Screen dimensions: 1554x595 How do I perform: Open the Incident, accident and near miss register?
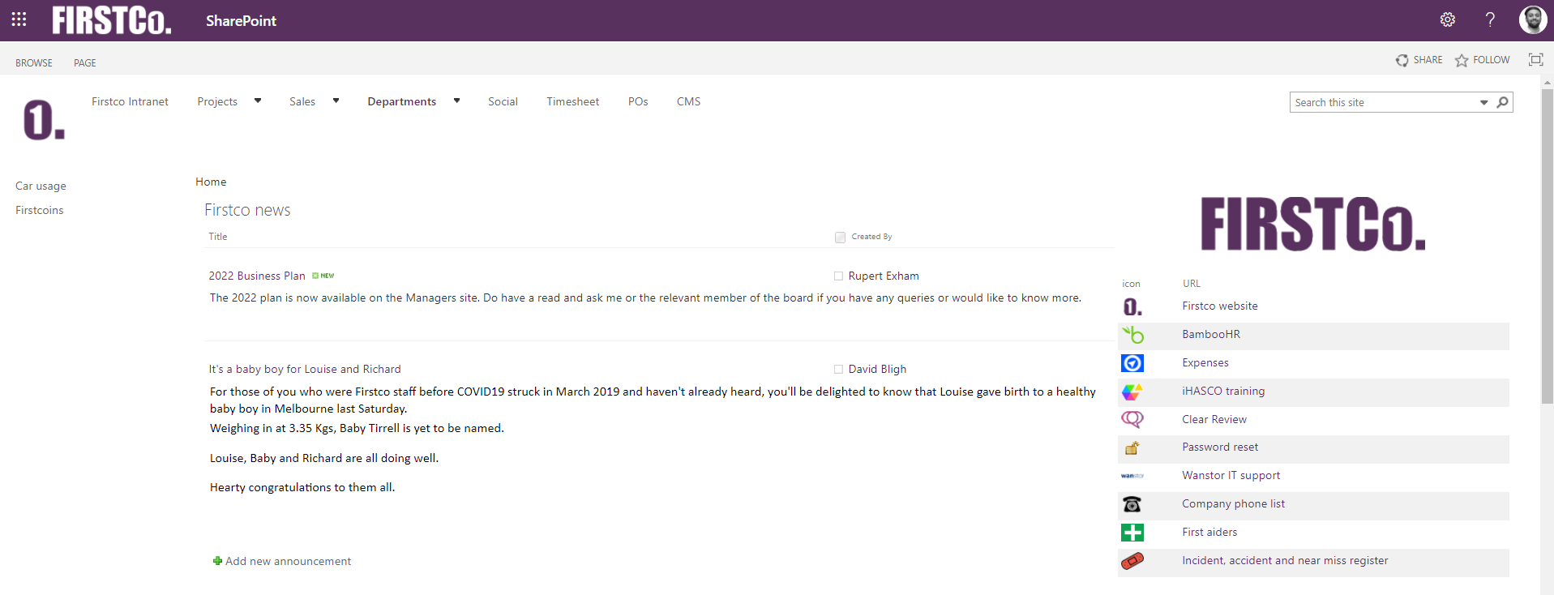[1285, 560]
